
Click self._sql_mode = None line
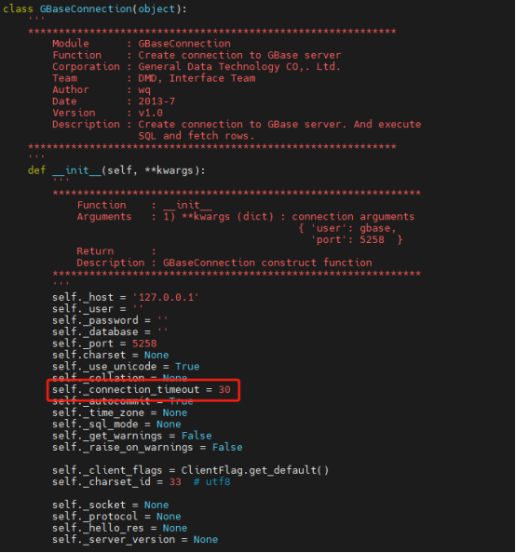(x=116, y=425)
